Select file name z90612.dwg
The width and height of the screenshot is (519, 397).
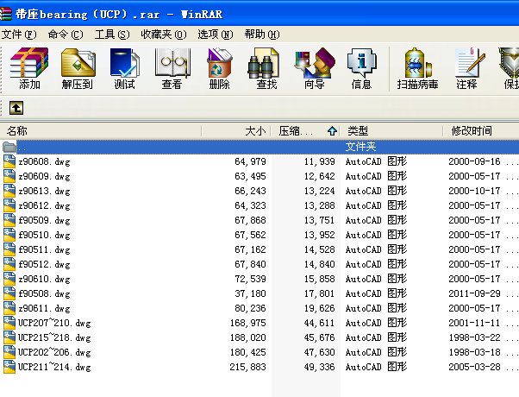click(x=44, y=205)
